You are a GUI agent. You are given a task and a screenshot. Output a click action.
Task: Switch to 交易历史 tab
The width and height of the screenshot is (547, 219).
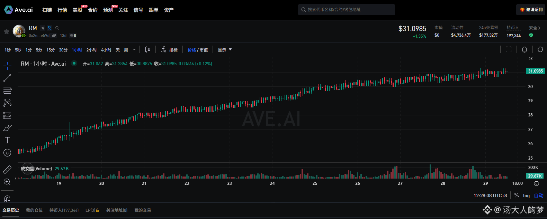(x=11, y=210)
